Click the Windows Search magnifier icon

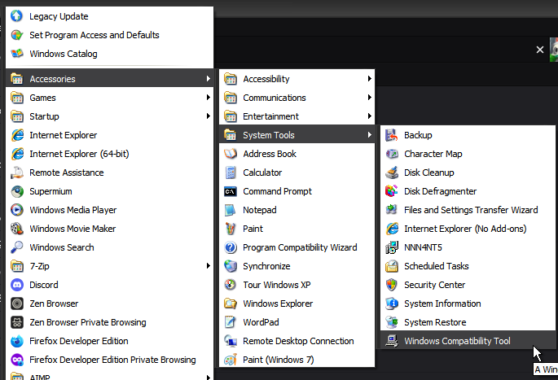(x=17, y=247)
